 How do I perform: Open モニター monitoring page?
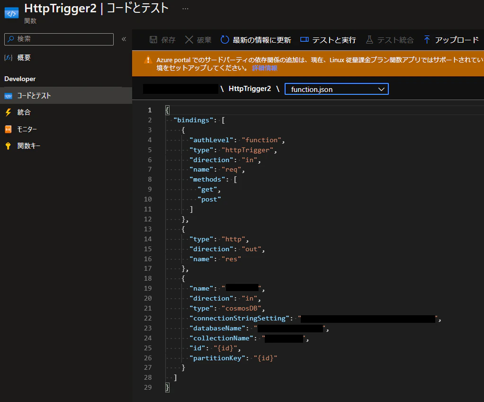pos(27,129)
